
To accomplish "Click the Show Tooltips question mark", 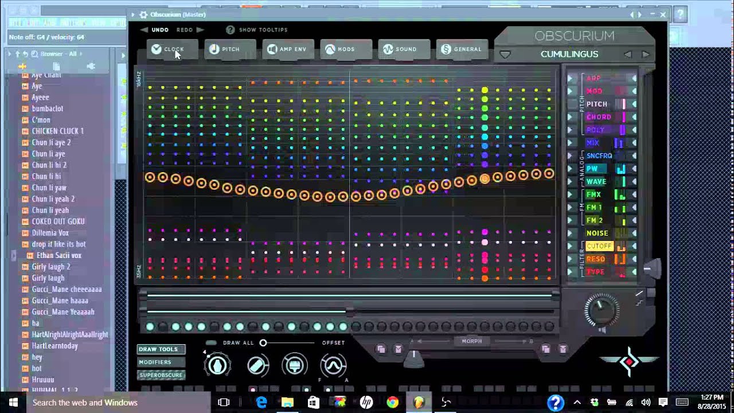I will [x=230, y=30].
